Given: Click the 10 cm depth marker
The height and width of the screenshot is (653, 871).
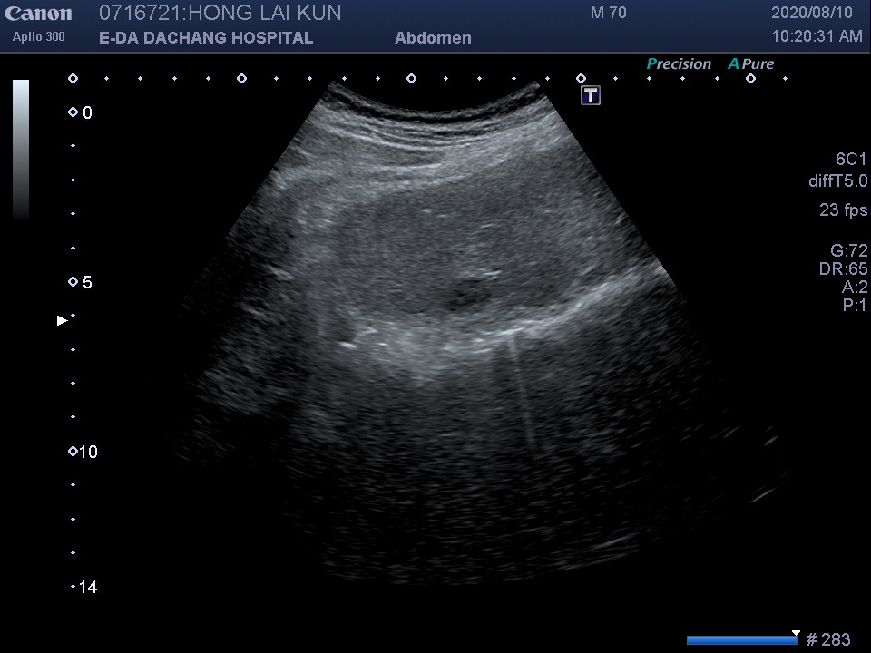Looking at the screenshot, I should [x=83, y=453].
